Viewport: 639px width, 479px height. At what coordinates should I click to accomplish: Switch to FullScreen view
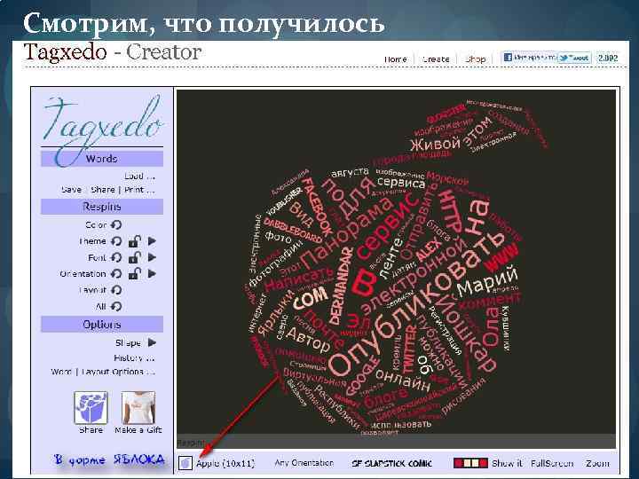click(552, 464)
